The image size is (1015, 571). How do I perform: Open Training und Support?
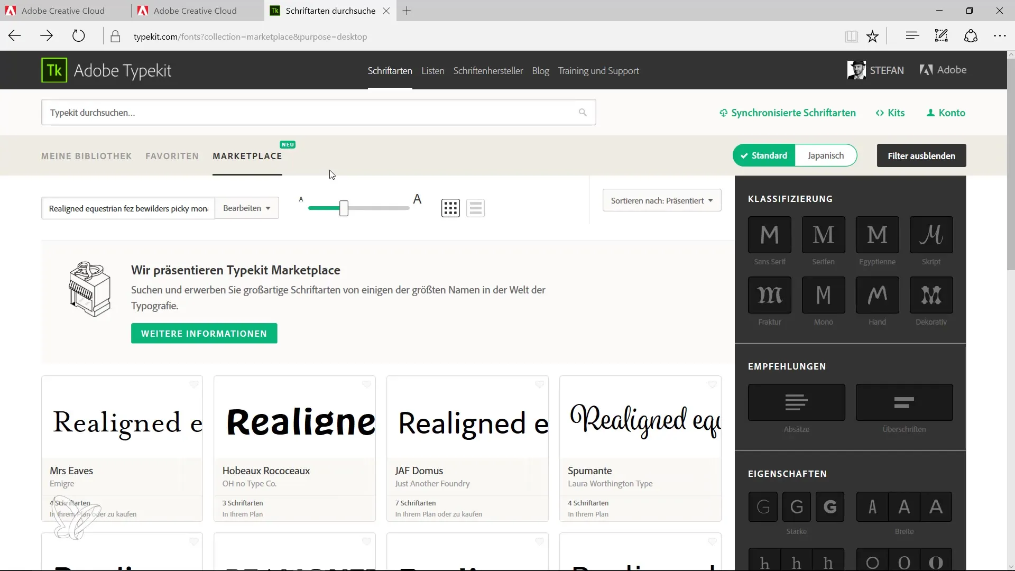click(598, 71)
